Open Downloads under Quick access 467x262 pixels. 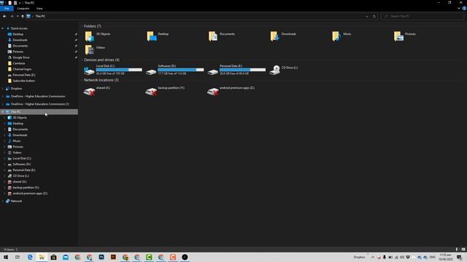(20, 40)
